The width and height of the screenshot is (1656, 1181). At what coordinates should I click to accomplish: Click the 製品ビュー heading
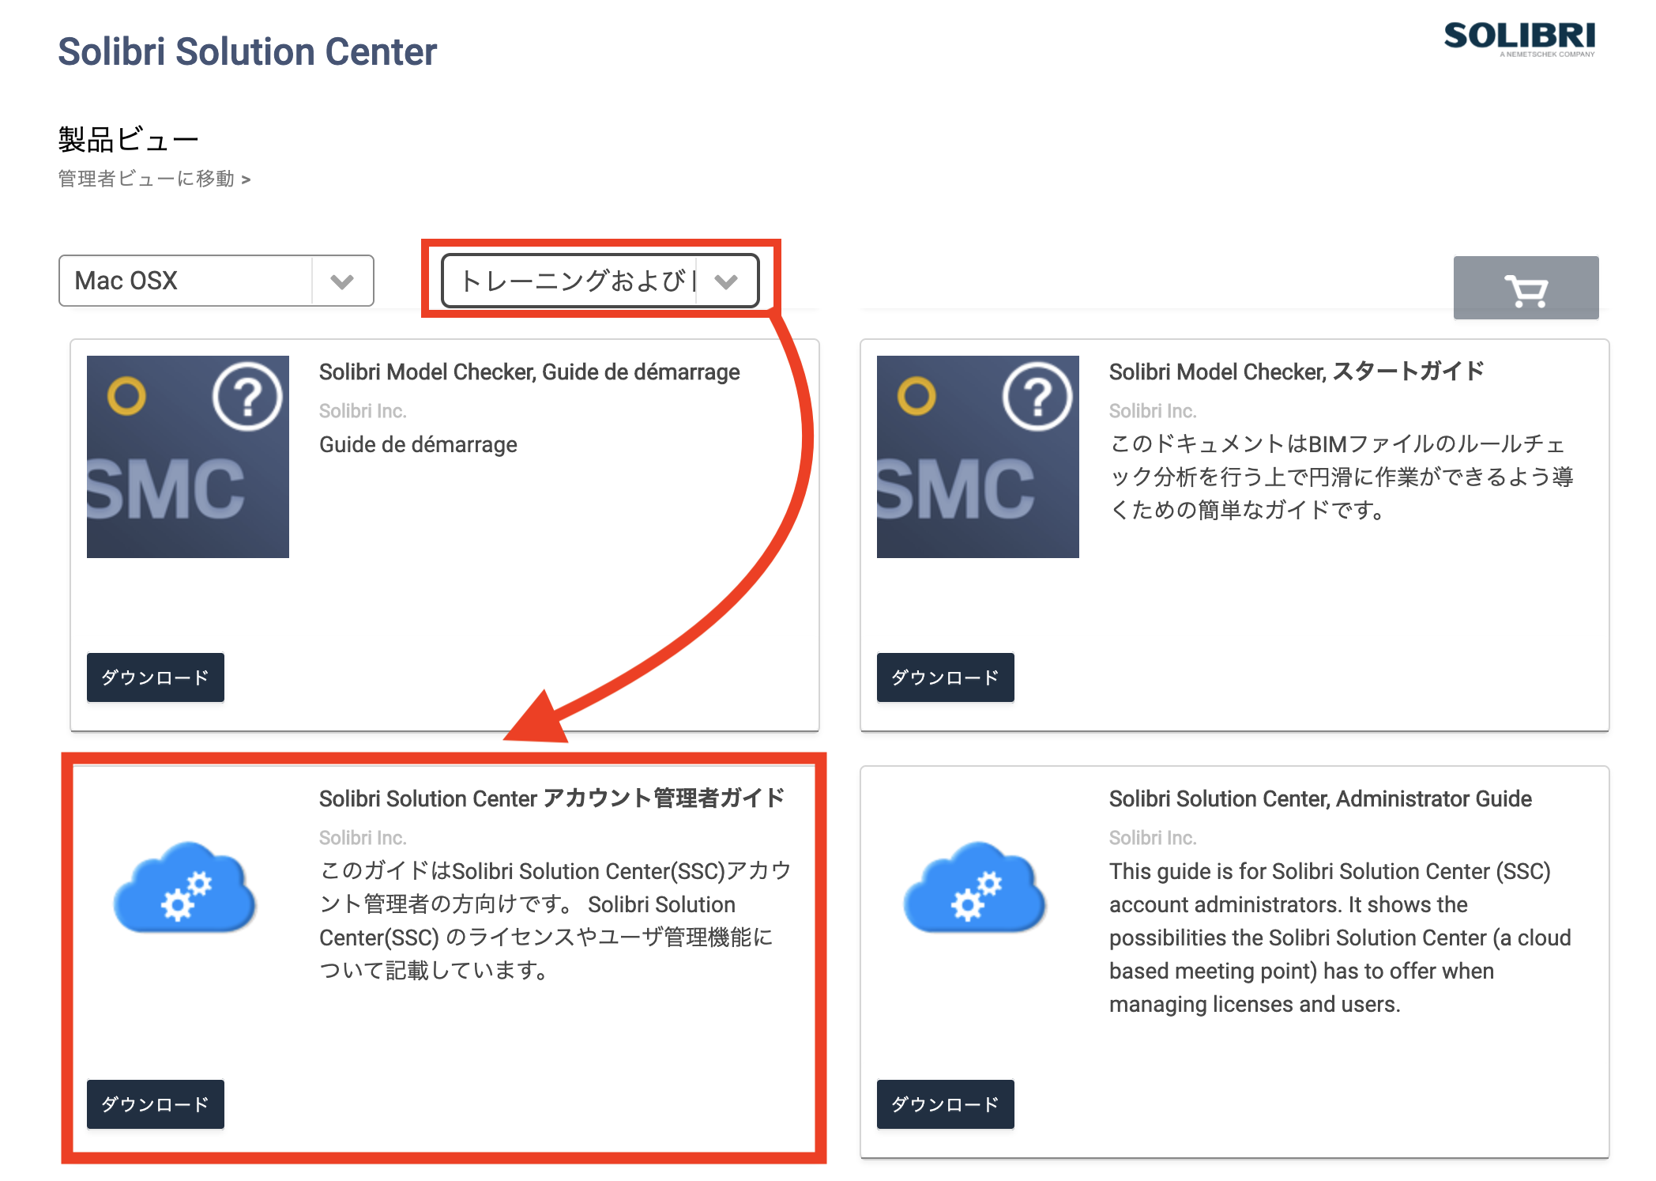(x=128, y=140)
